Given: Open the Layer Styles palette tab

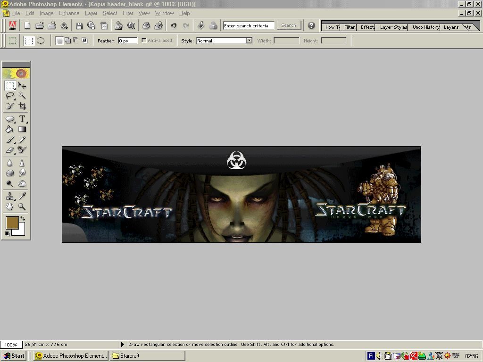Looking at the screenshot, I should [x=393, y=27].
